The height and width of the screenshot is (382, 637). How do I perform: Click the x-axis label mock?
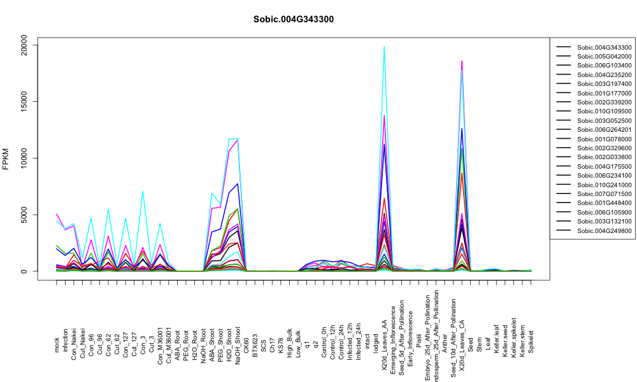click(57, 345)
